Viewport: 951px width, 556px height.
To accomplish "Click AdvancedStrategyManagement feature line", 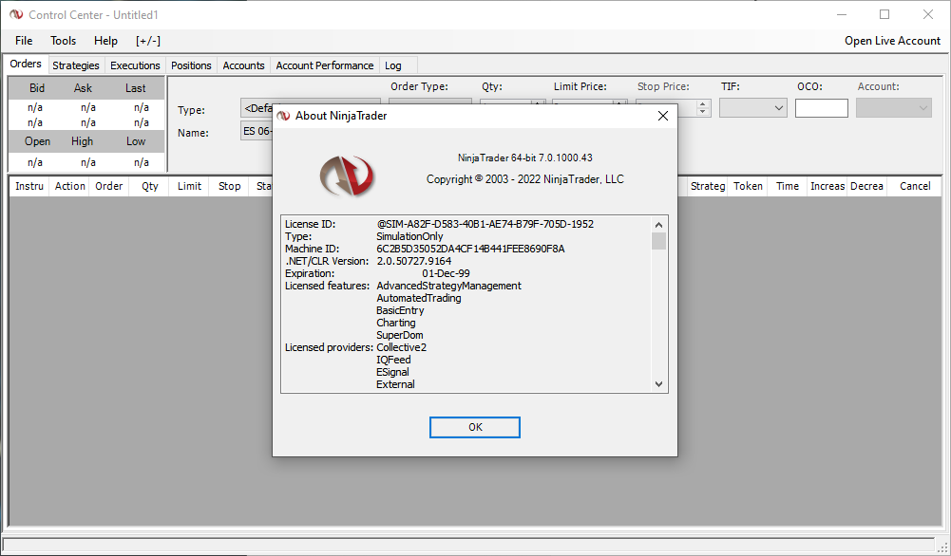I will (448, 286).
